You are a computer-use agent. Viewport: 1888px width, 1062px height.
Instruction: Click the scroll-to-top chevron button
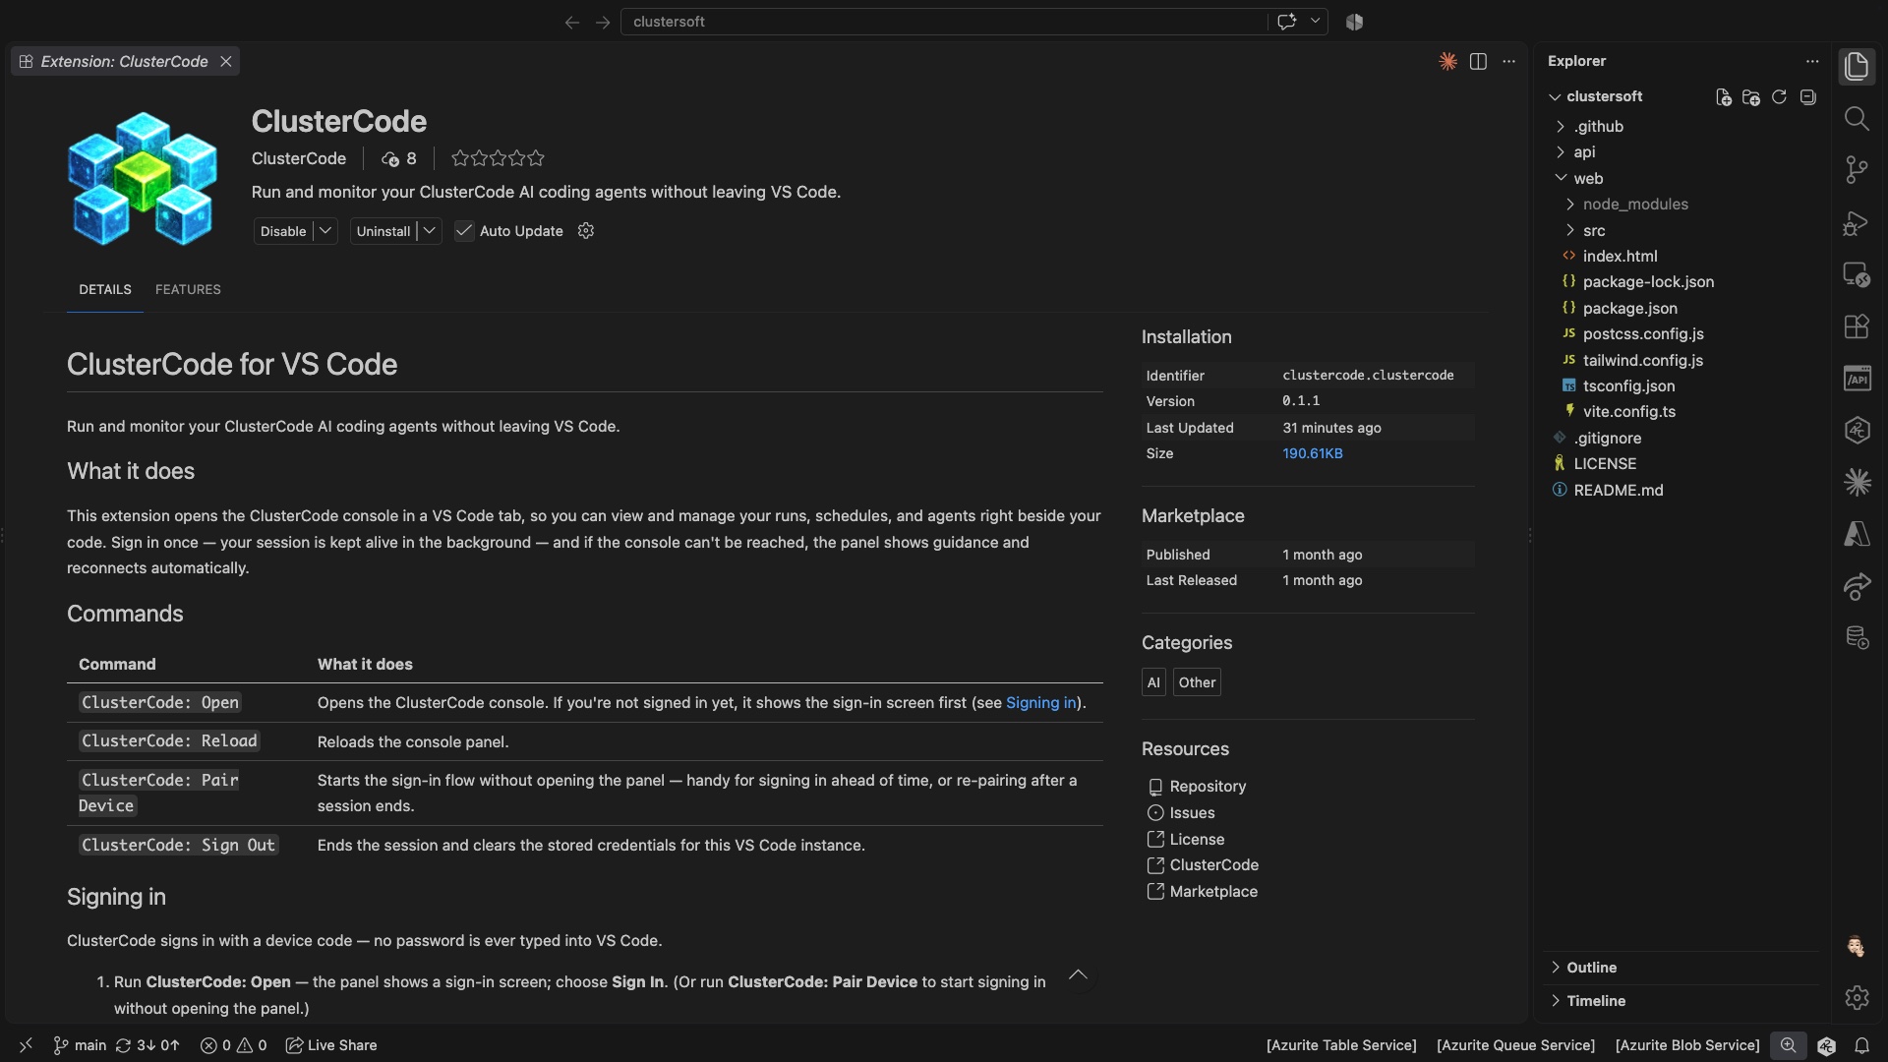pos(1078,975)
